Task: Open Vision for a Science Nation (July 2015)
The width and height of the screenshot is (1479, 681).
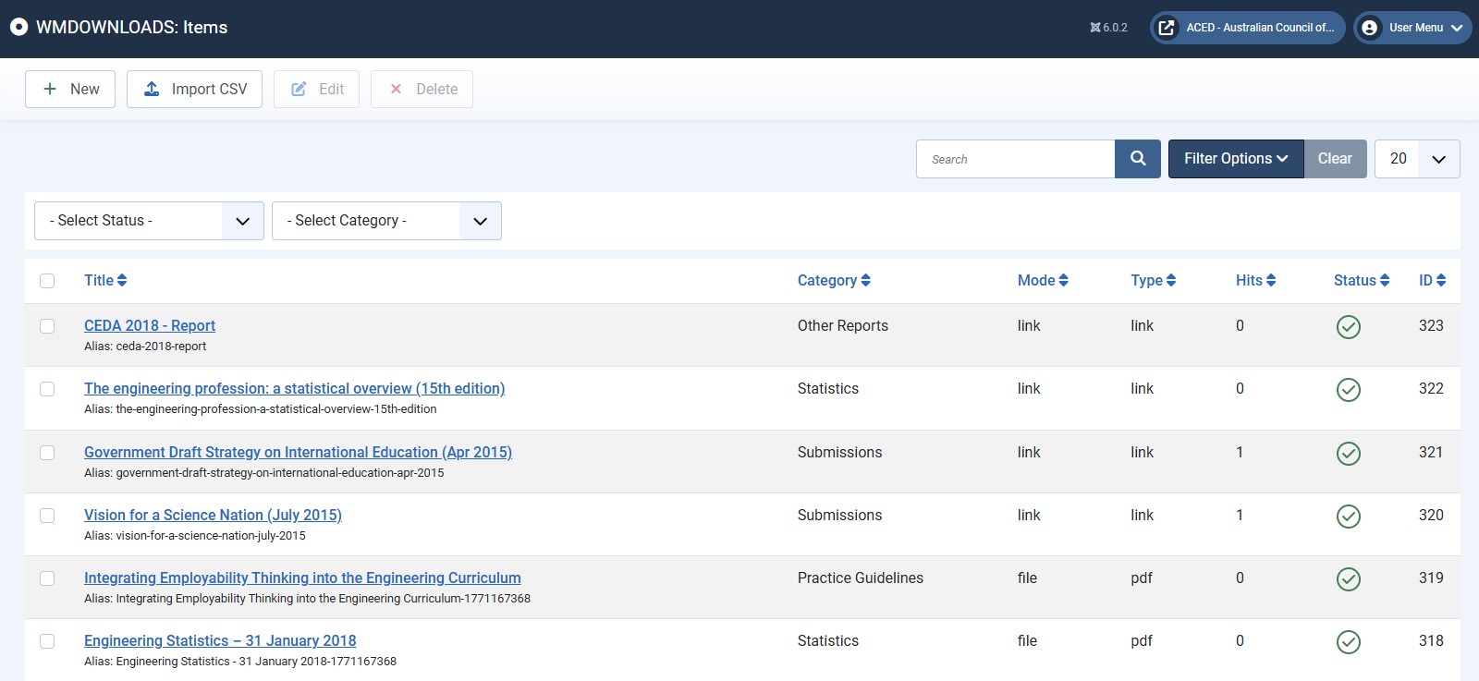Action: 213,515
